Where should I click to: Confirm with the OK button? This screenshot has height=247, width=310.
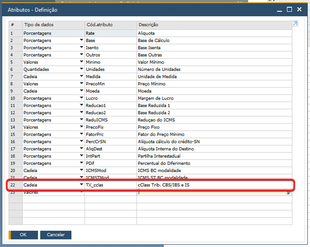[x=23, y=235]
